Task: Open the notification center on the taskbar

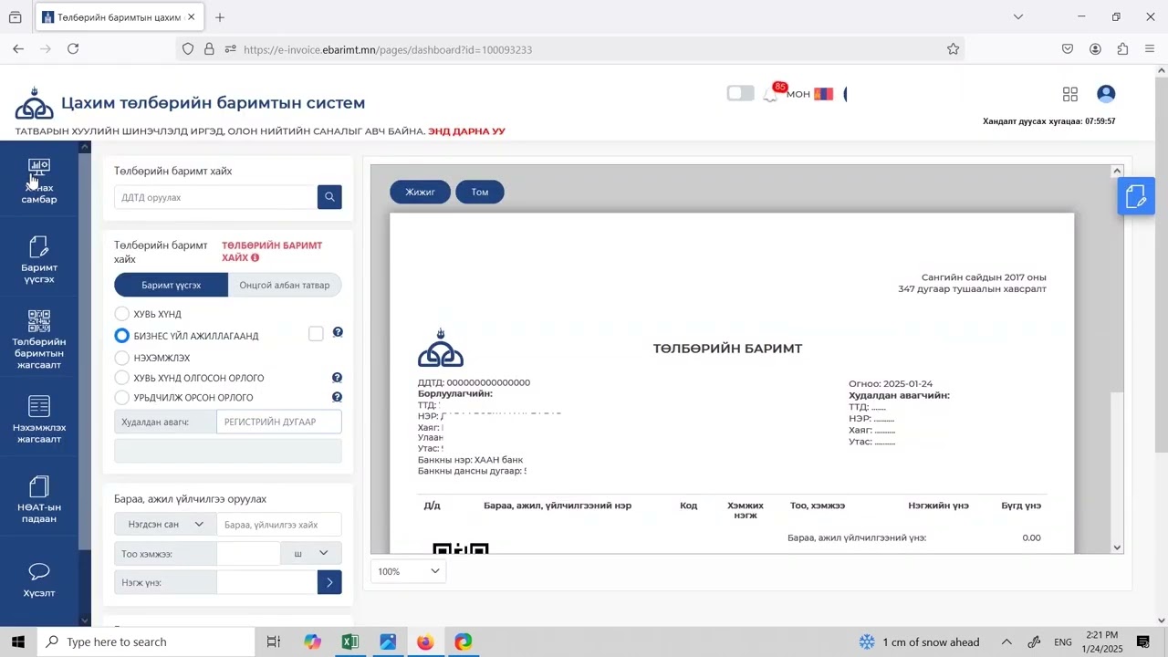Action: 1142,641
